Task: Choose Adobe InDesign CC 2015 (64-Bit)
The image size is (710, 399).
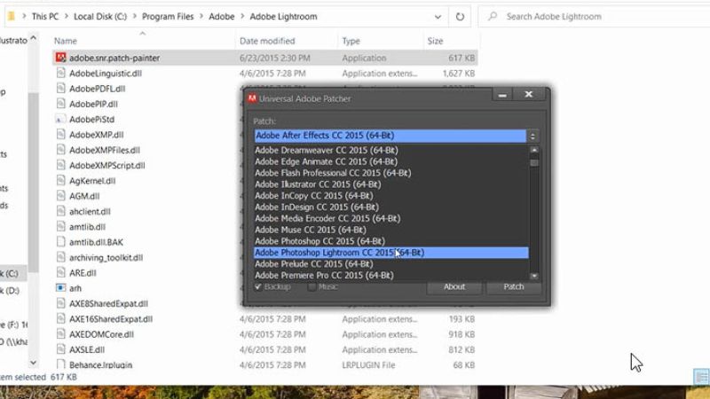Action: pos(390,207)
